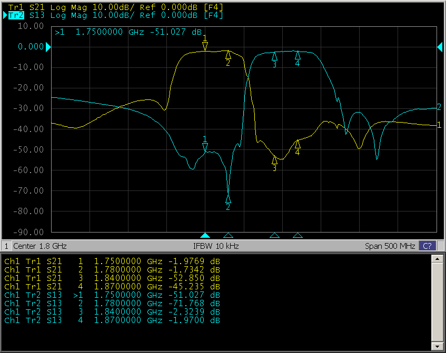
Task: Select the Tr2 S13 marker >1 row -51.027 dB
Action: point(112,295)
